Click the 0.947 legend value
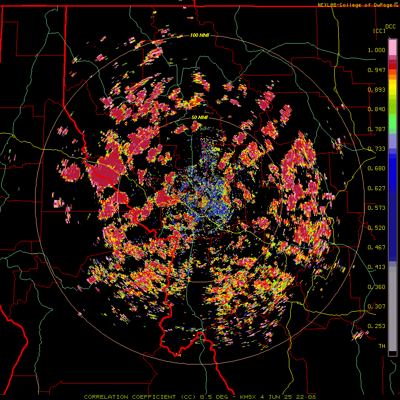Viewport: 400px width, 400px height. pos(376,70)
